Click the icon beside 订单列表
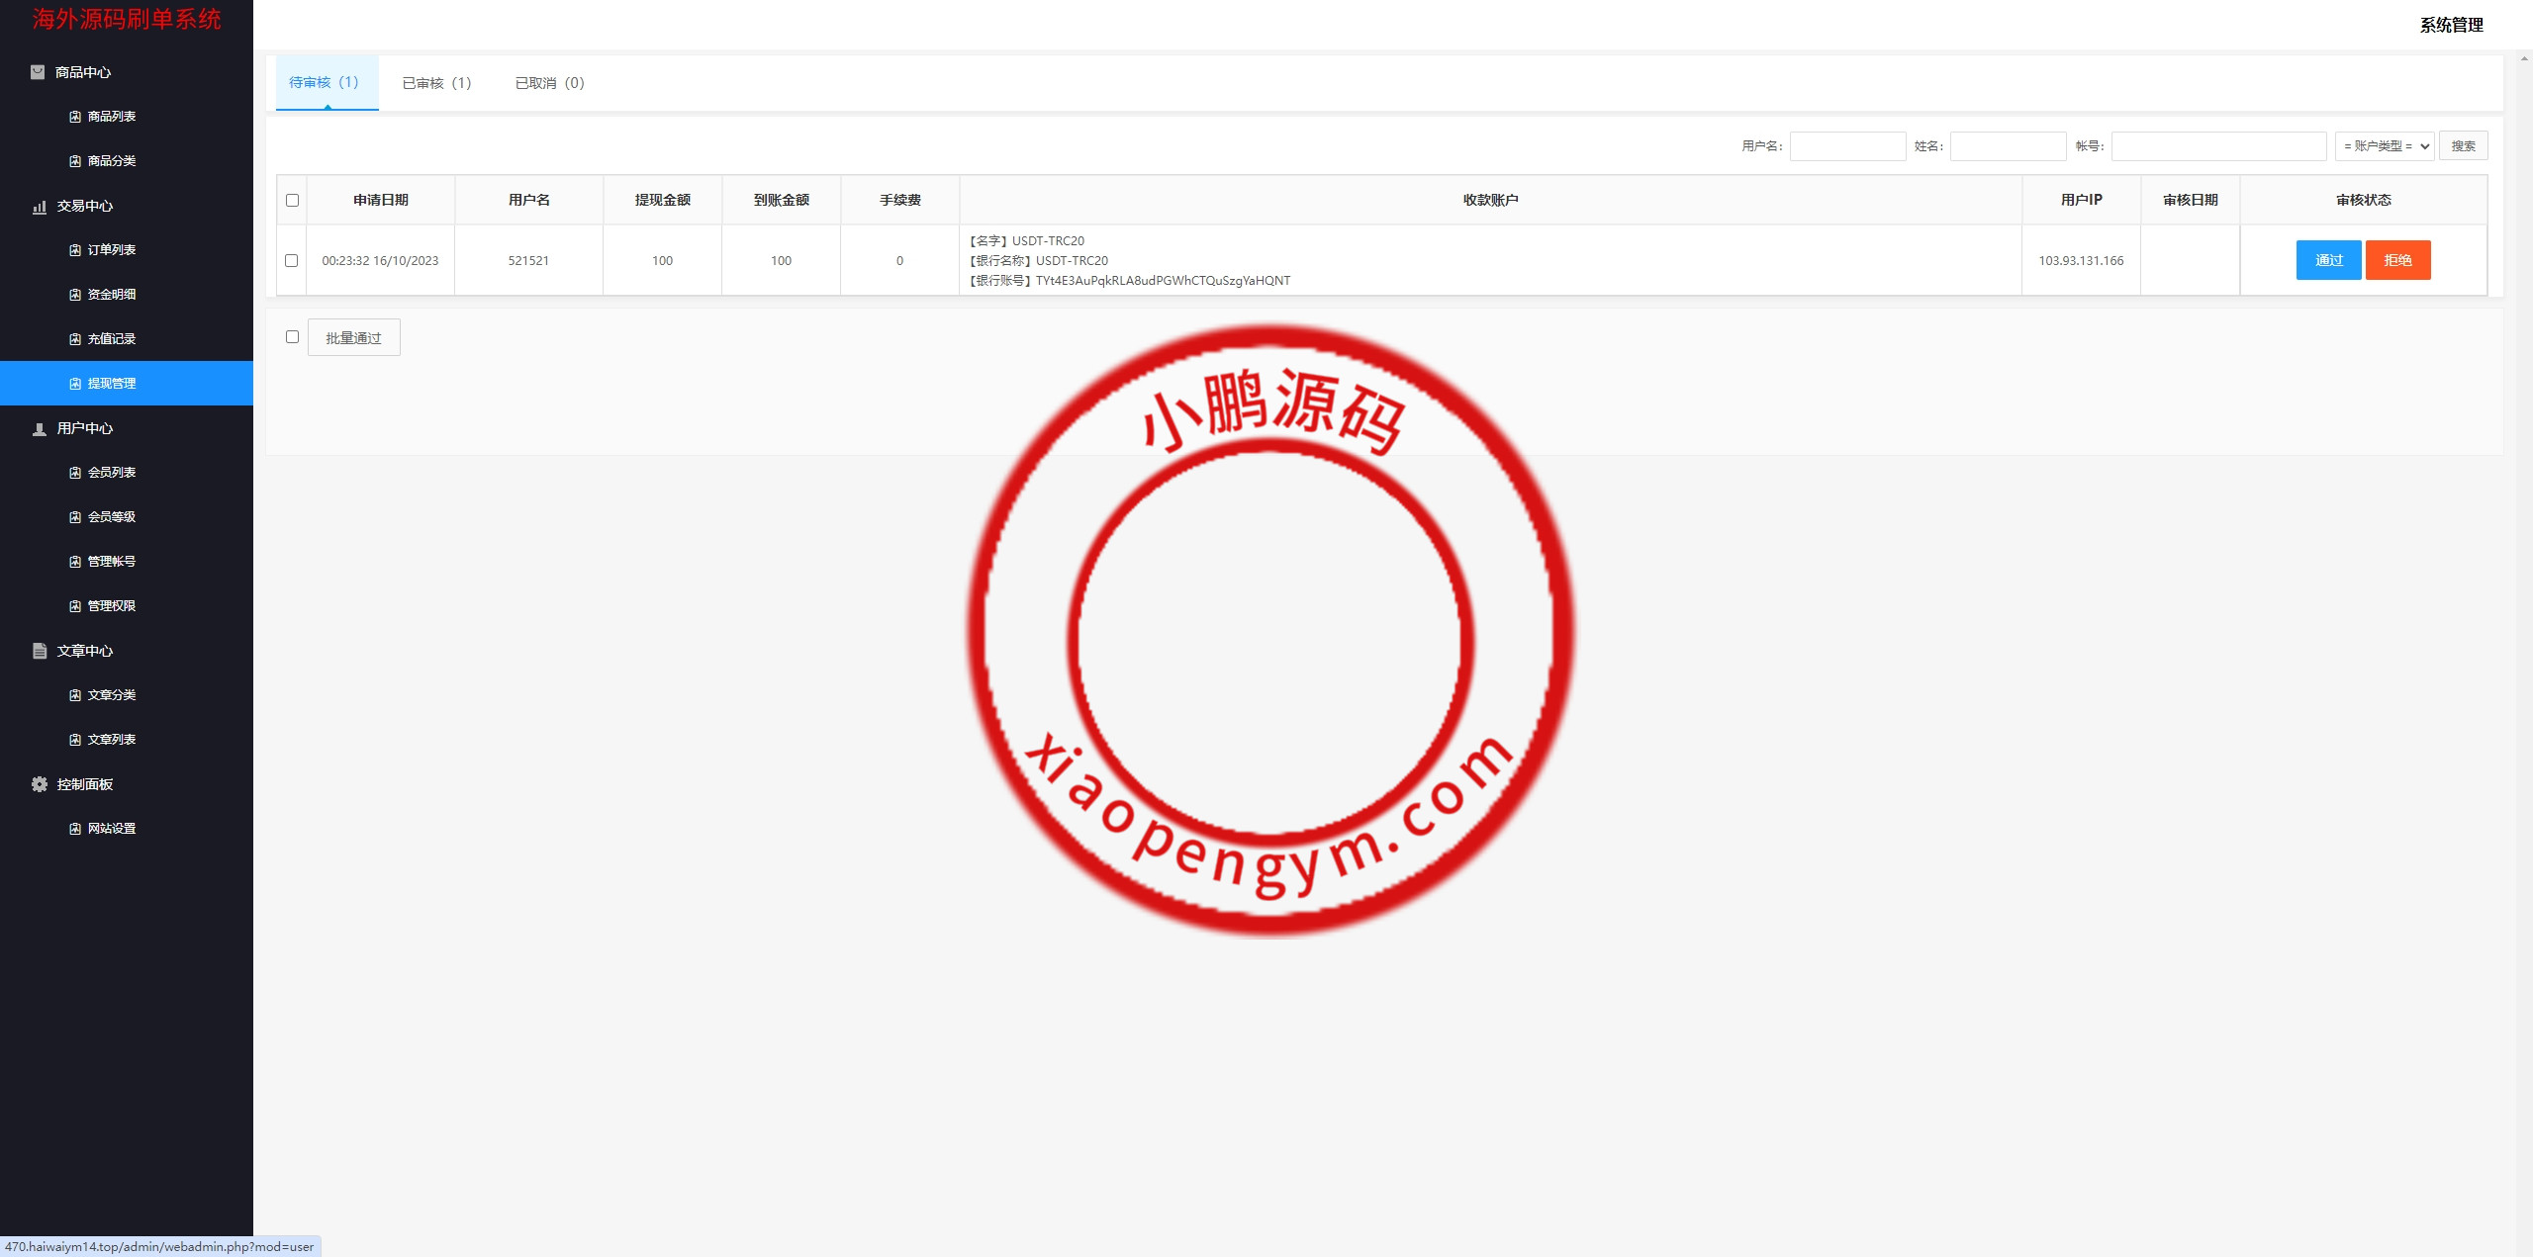Viewport: 2533px width, 1257px height. tap(75, 250)
